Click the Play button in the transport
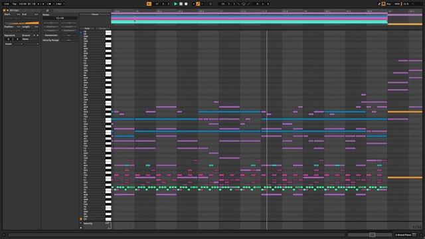Screen dimensions: 425x239 [x=175, y=4]
